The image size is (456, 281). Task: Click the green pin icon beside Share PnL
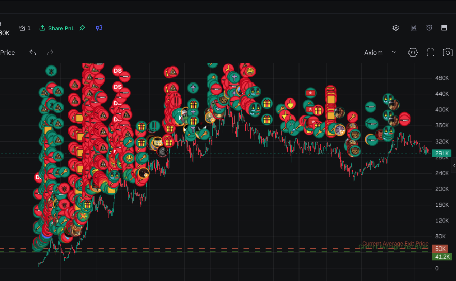82,28
